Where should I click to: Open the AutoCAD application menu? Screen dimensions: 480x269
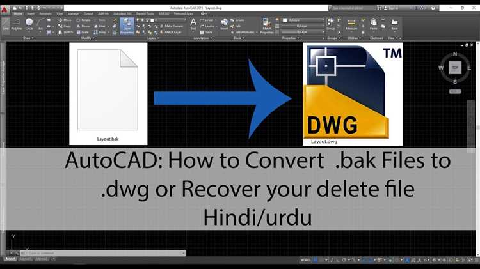(4, 10)
